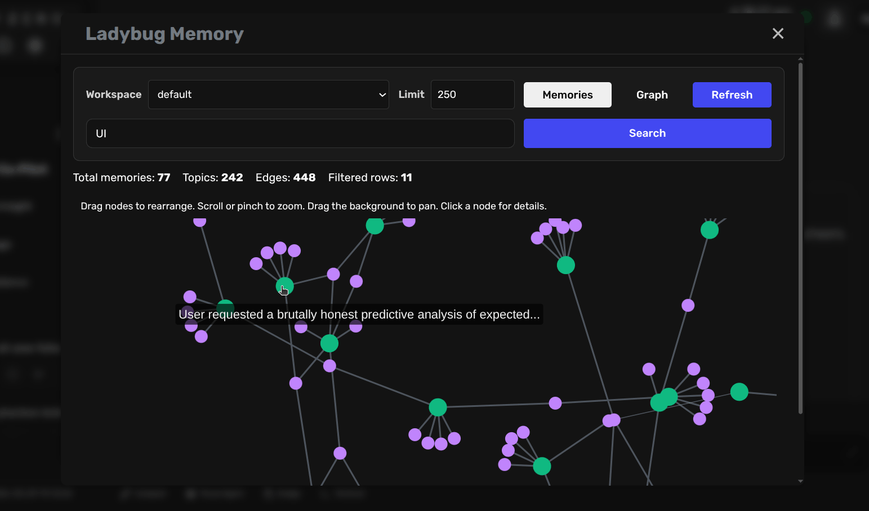The width and height of the screenshot is (869, 511).
Task: Click the "Total memories: 77" text
Action: [122, 178]
